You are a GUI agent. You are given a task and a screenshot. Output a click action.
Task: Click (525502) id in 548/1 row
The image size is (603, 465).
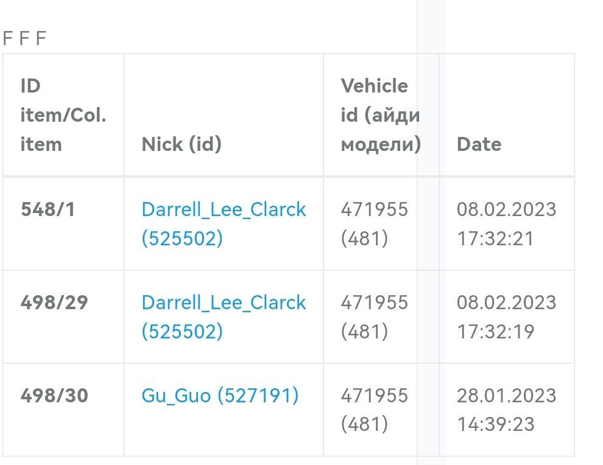182,239
